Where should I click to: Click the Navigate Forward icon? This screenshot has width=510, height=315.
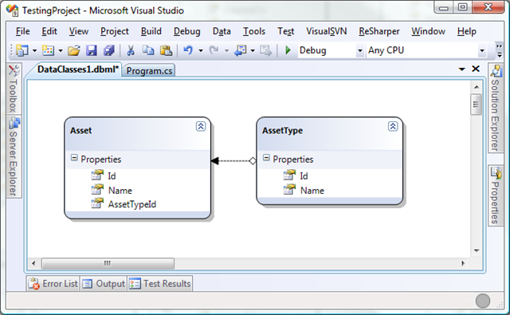265,50
